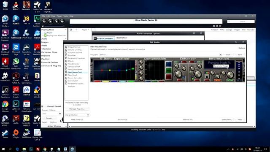The image size is (270, 152).
Task: Expand the Audio section arrow in sidebar
Action: 66,39
